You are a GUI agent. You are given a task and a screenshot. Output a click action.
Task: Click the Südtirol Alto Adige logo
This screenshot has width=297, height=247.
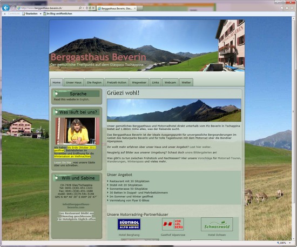coord(129,224)
